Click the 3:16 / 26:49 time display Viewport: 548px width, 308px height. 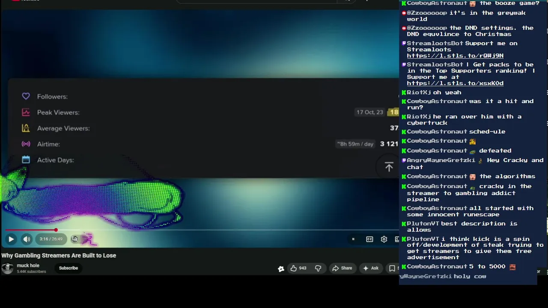[x=51, y=239]
